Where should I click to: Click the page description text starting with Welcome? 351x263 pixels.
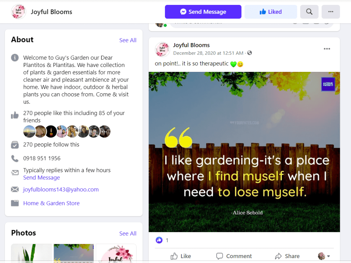tap(76, 80)
